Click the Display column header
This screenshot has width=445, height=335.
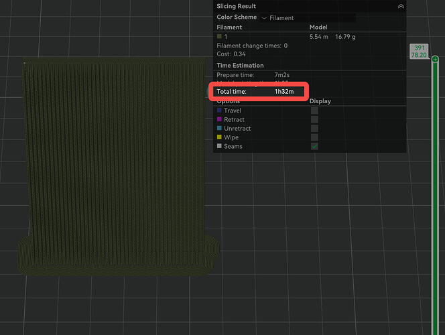(320, 101)
